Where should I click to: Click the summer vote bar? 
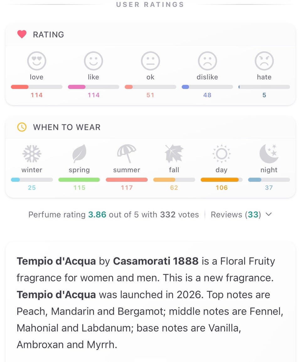[x=126, y=180]
